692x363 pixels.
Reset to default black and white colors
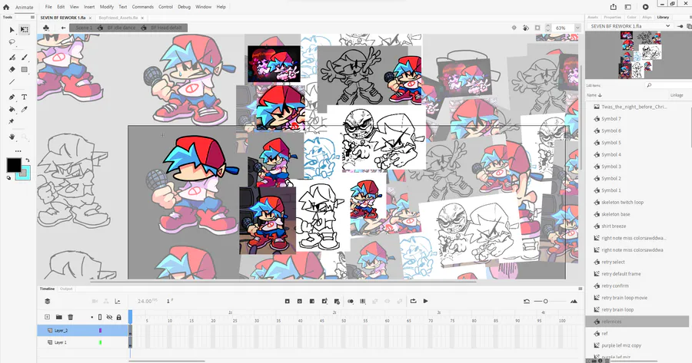click(8, 178)
